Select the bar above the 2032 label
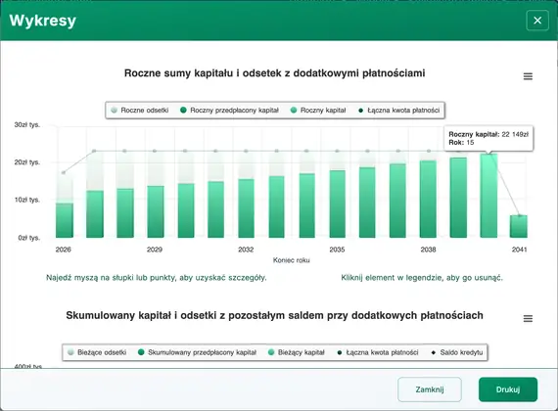 [246, 208]
